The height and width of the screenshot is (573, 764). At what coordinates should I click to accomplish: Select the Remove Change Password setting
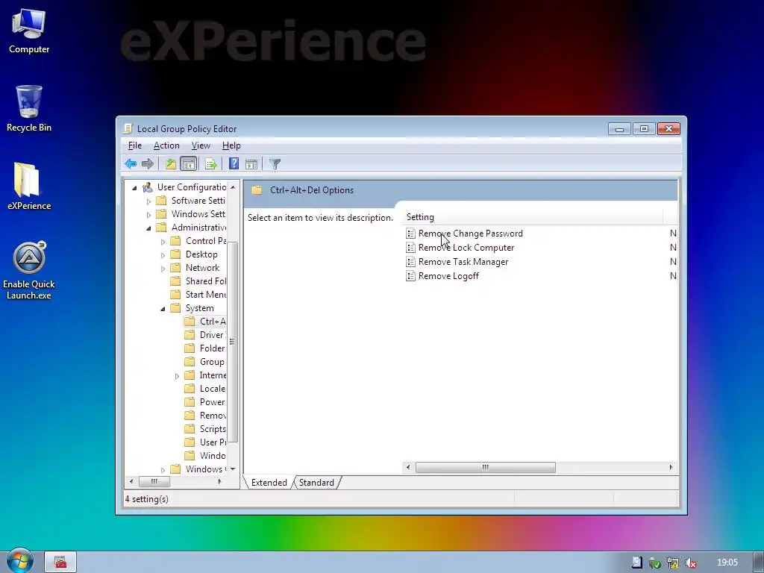pyautogui.click(x=470, y=234)
